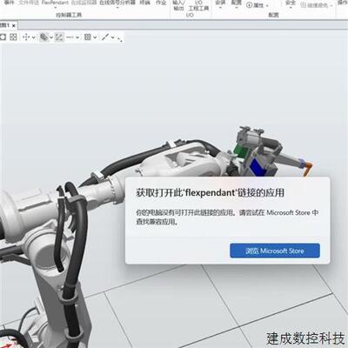Screen dimensions: 348x348
Task: Click the 安装 ribbon item
Action: [220, 3]
